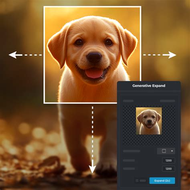The width and height of the screenshot is (190, 190).
Task: Open the aspect ratio dropdown arrow
Action: point(172,151)
